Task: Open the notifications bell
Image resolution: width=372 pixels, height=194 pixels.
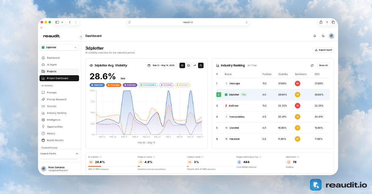Action: [315, 36]
